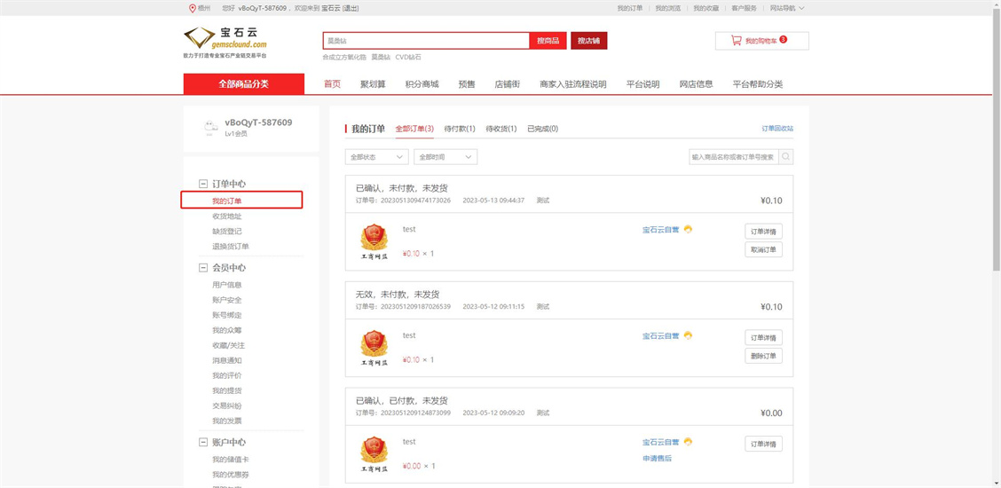
Task: Open the 订单回收站 link
Action: tap(777, 129)
